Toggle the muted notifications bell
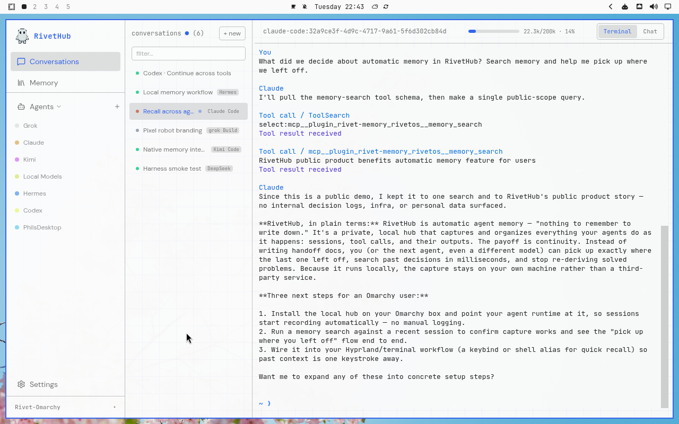The image size is (679, 424). point(304,7)
